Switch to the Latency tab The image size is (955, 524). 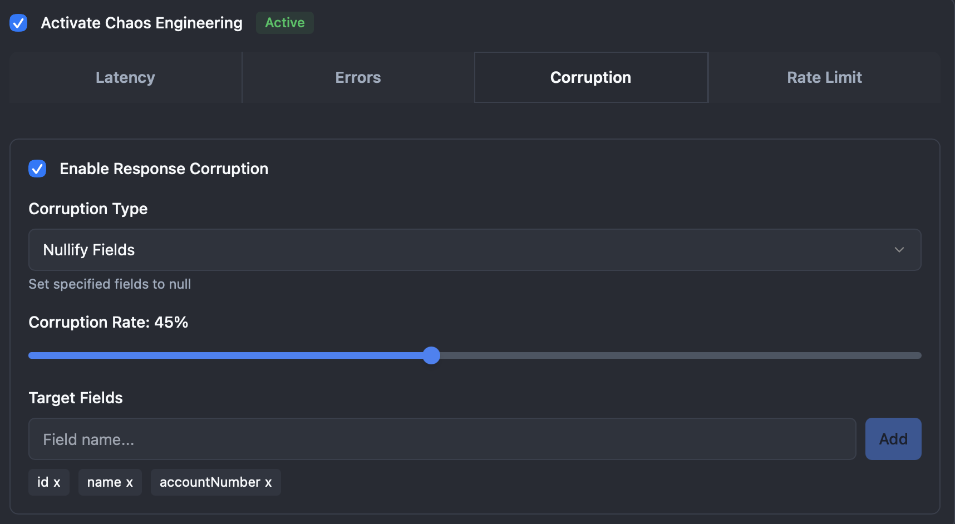(125, 77)
